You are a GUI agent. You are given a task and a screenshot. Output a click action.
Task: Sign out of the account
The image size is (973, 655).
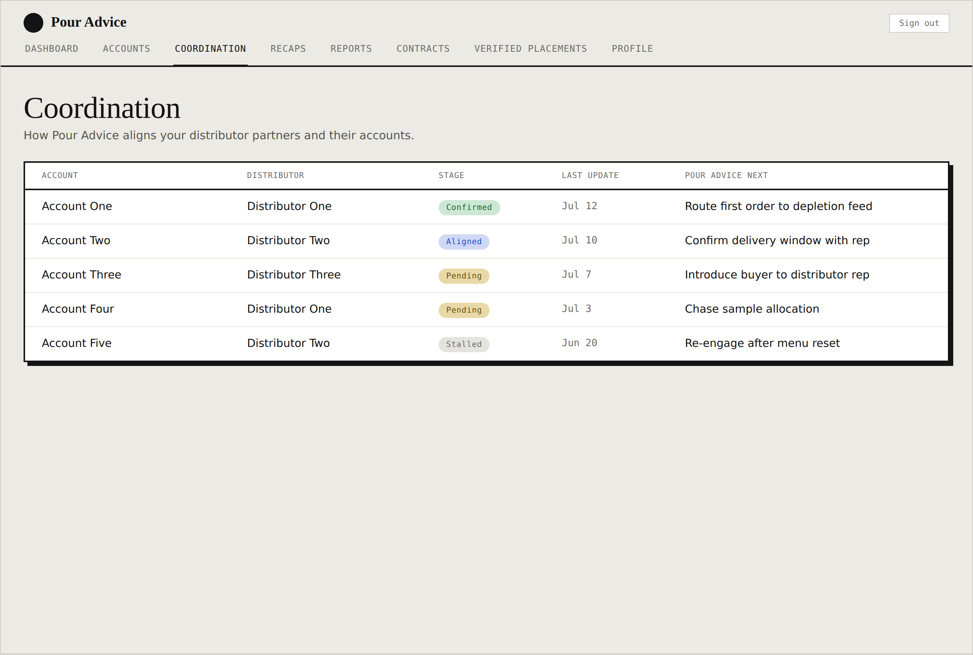point(919,23)
